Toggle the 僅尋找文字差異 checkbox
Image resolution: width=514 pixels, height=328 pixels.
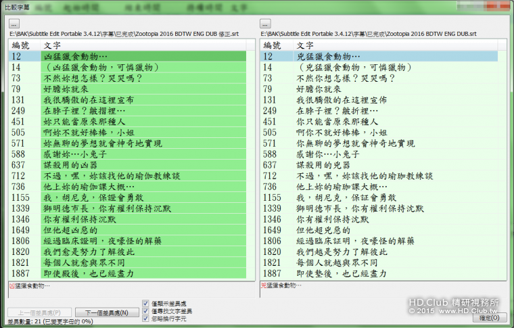point(146,311)
